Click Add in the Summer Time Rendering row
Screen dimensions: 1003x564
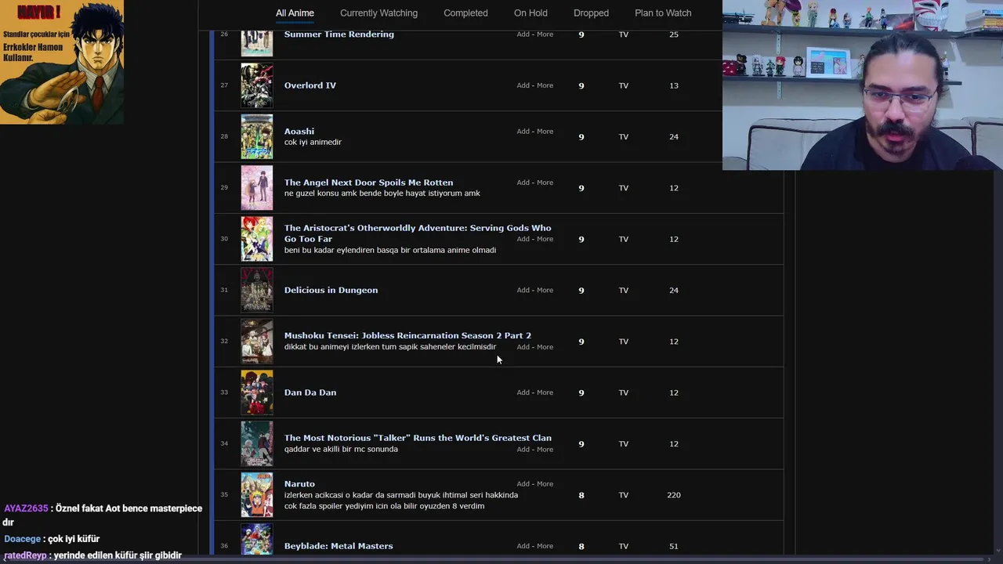click(x=523, y=34)
